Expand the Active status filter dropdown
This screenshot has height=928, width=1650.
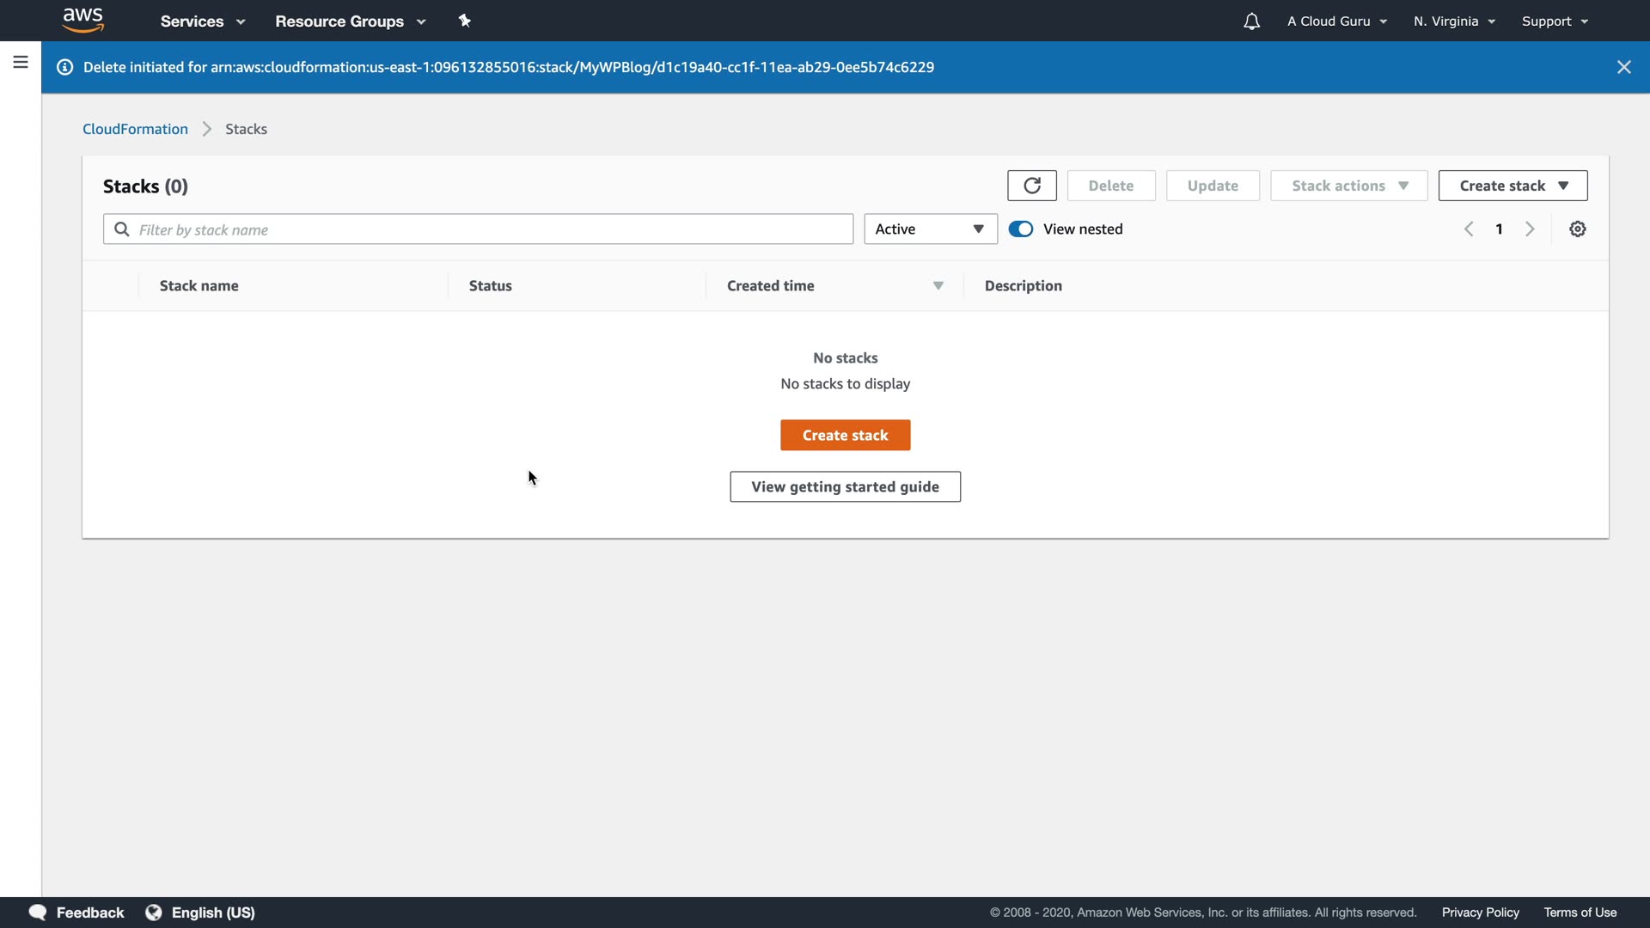[x=930, y=229]
